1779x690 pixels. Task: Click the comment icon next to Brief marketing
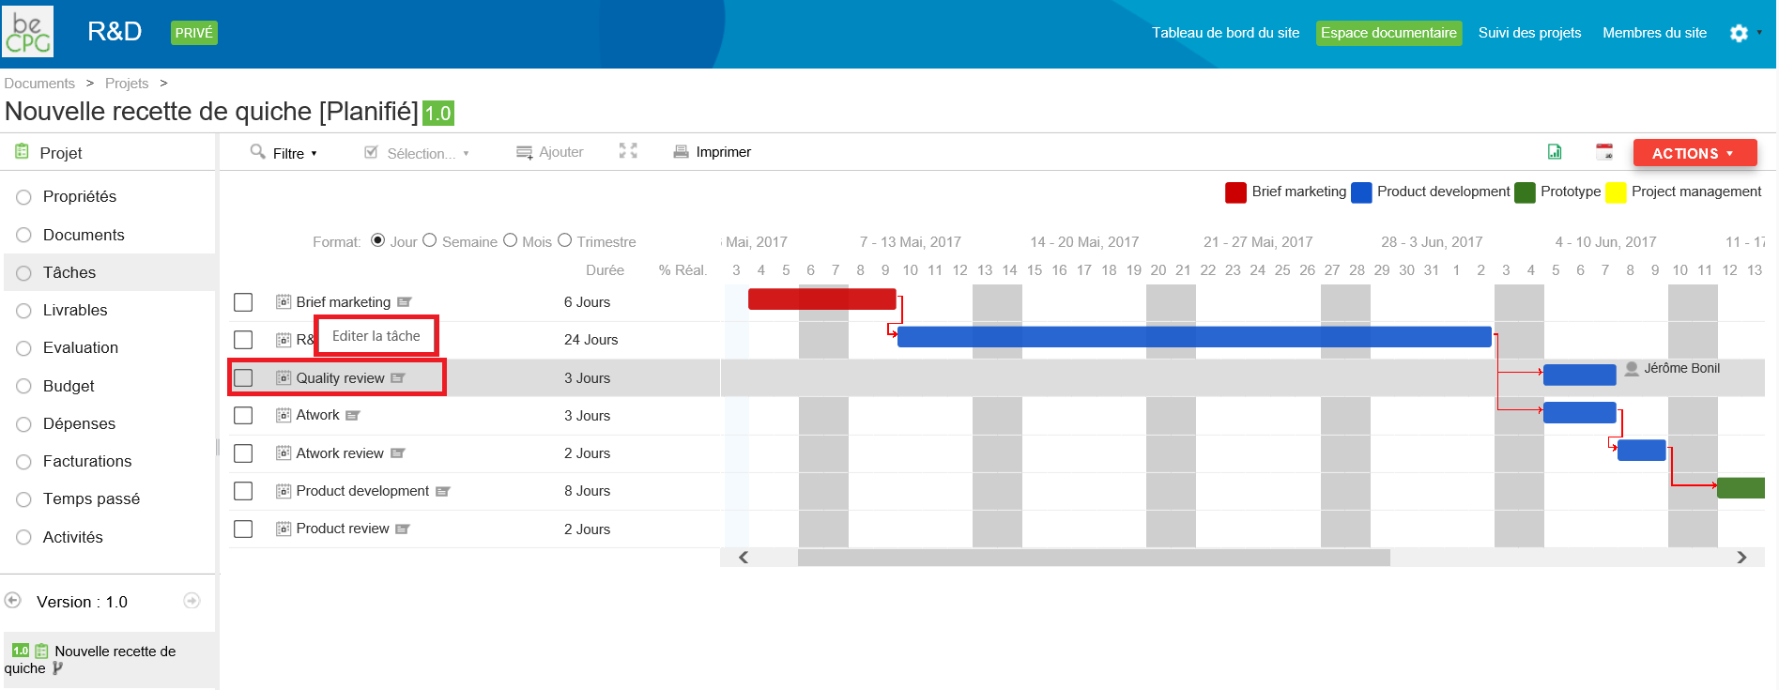pos(405,302)
